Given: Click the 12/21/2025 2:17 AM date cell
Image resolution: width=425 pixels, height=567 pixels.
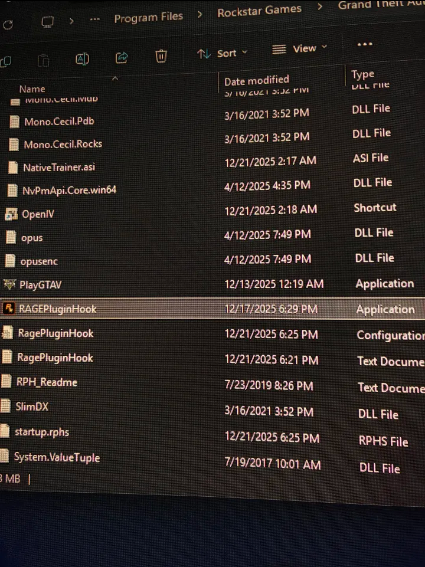Looking at the screenshot, I should [270, 161].
